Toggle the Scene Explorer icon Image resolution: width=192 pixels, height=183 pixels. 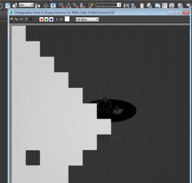pyautogui.click(x=142, y=6)
